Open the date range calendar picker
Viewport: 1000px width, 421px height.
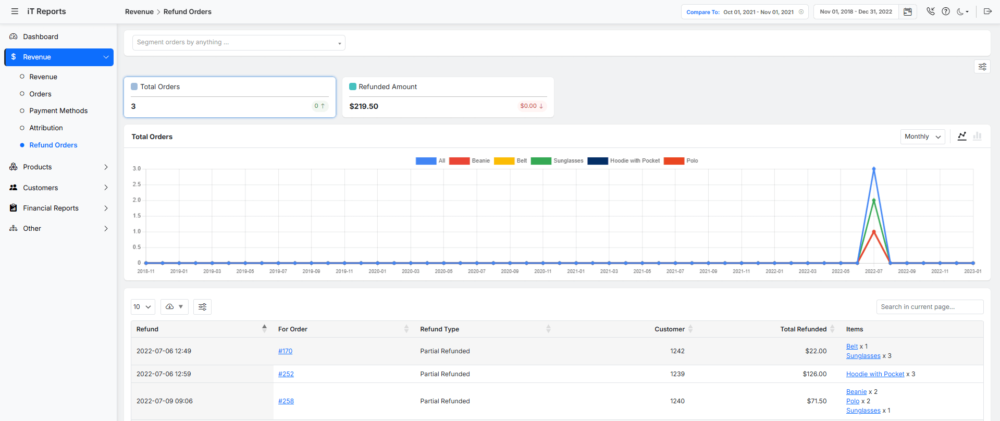(907, 12)
